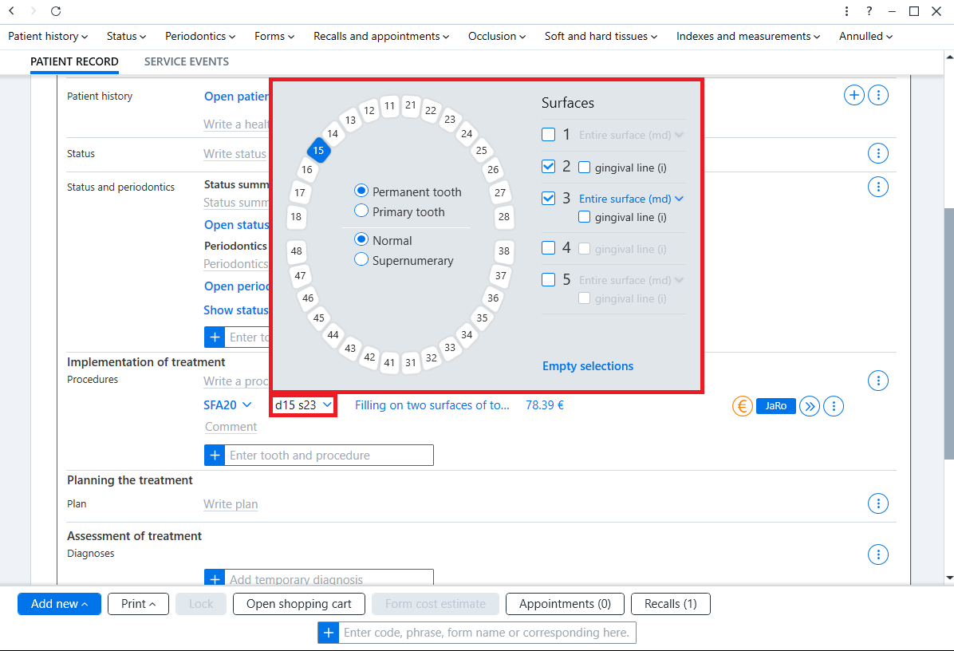Check surface 1 checkbox

click(548, 135)
